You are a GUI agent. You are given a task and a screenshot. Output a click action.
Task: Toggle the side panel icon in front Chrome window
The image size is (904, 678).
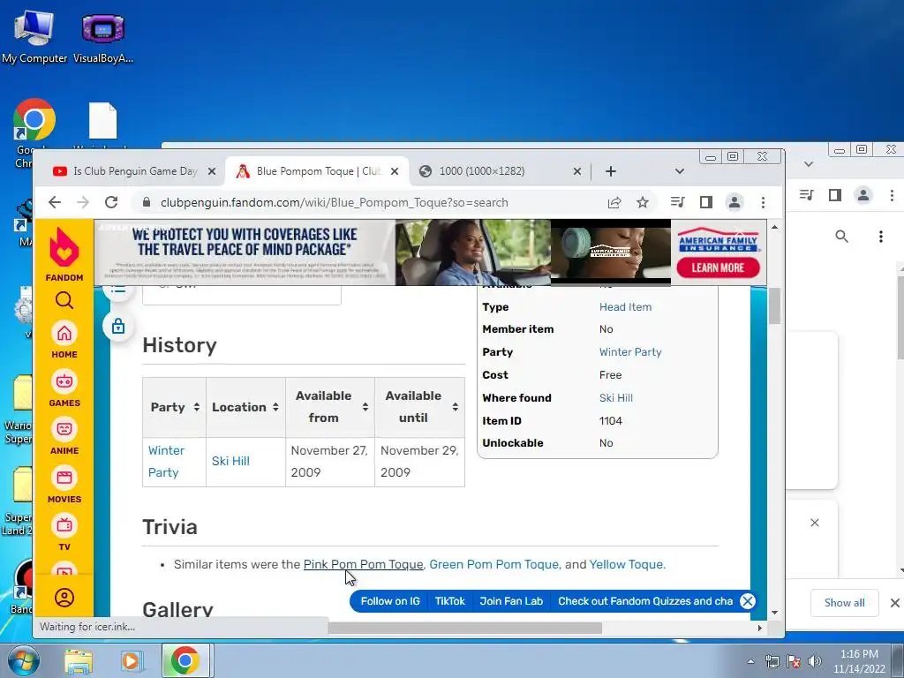(x=705, y=202)
